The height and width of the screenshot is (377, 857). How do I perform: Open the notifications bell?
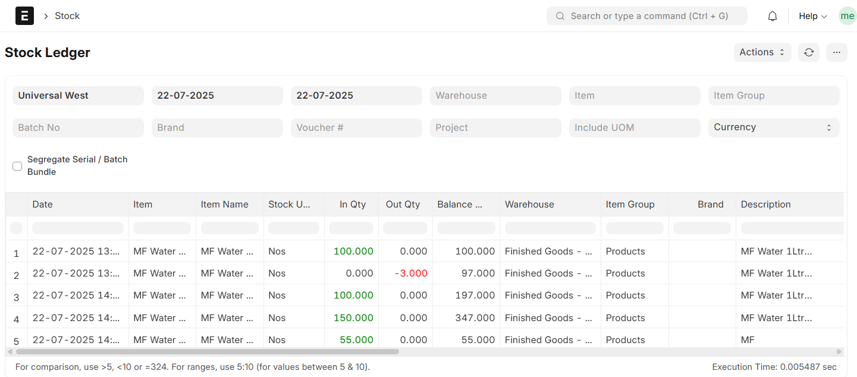[773, 16]
